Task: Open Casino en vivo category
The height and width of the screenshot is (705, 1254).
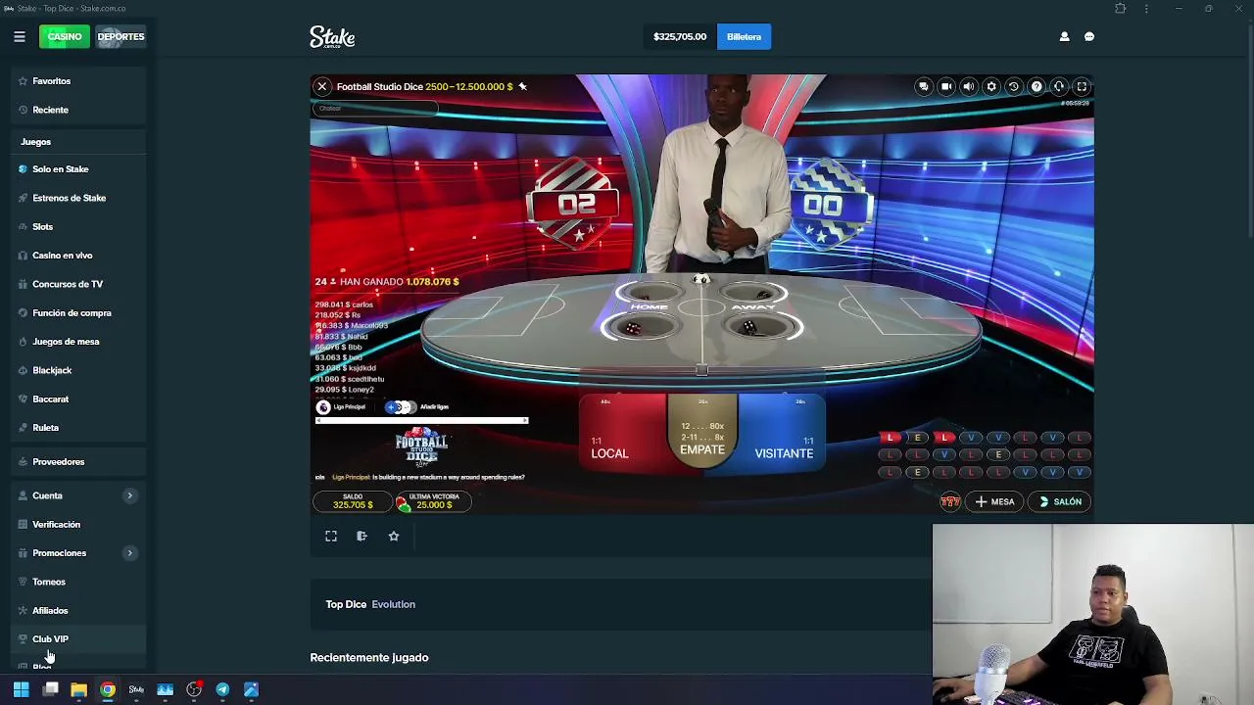Action: point(79,256)
